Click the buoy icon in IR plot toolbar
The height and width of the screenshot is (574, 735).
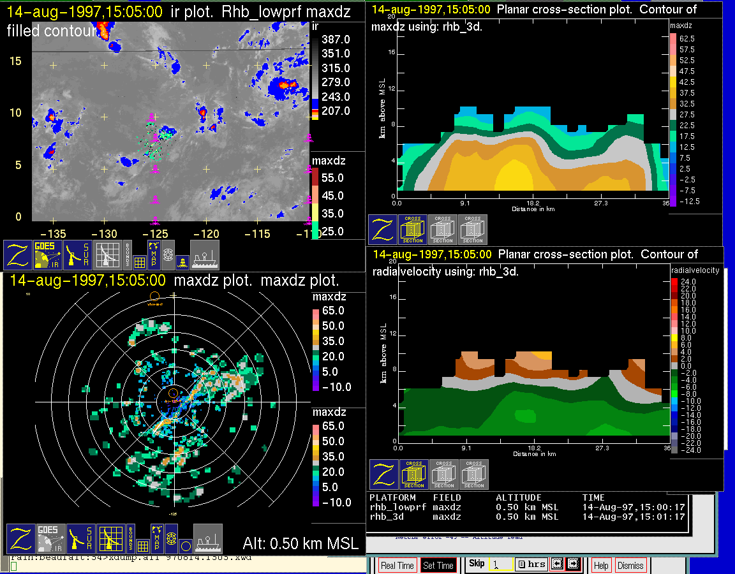click(182, 261)
